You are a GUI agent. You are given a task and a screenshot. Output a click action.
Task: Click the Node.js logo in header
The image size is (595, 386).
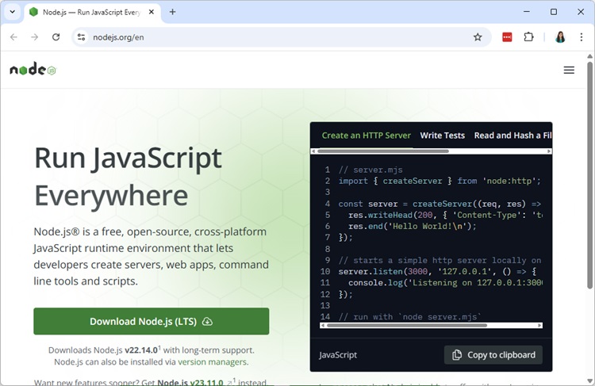tap(33, 70)
